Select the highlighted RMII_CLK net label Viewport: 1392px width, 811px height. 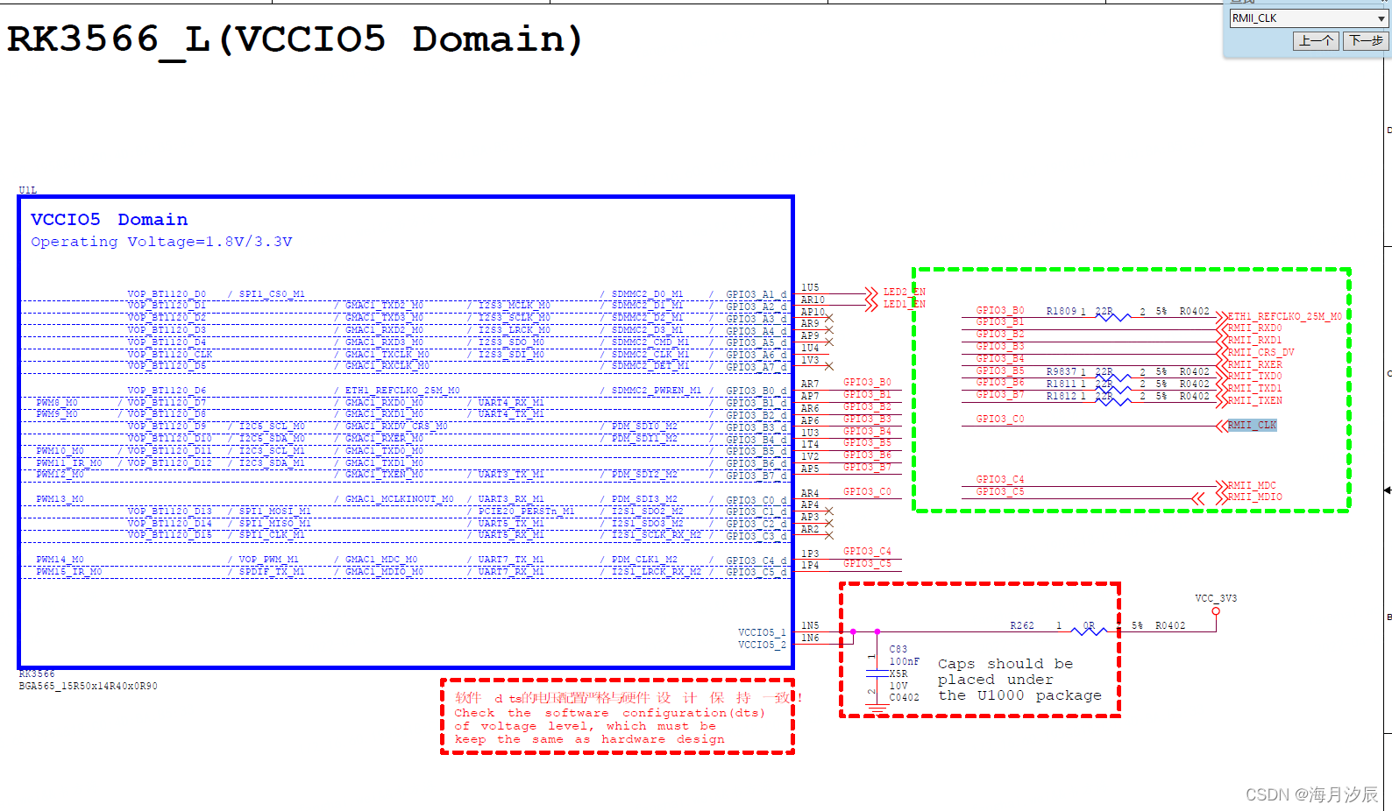click(1252, 425)
